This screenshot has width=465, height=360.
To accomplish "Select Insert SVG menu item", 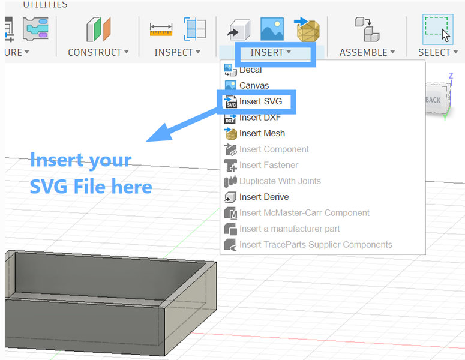I will 322,101.
